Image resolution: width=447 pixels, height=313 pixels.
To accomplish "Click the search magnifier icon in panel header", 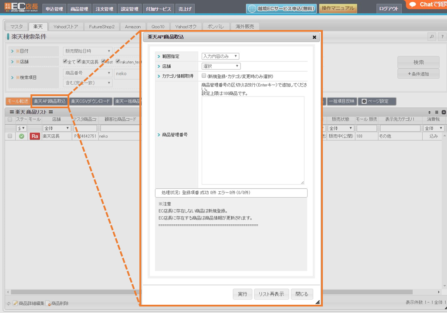I will point(431,37).
